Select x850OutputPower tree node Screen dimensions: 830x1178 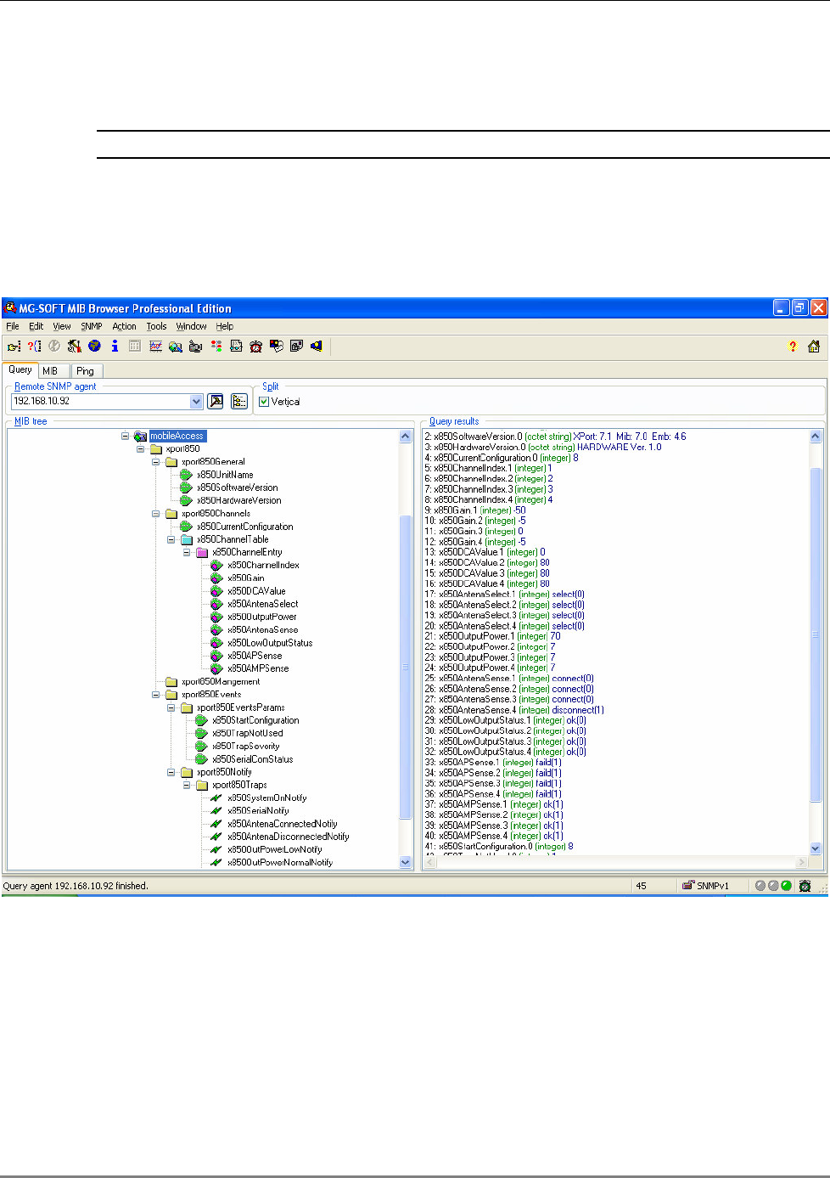[x=262, y=617]
